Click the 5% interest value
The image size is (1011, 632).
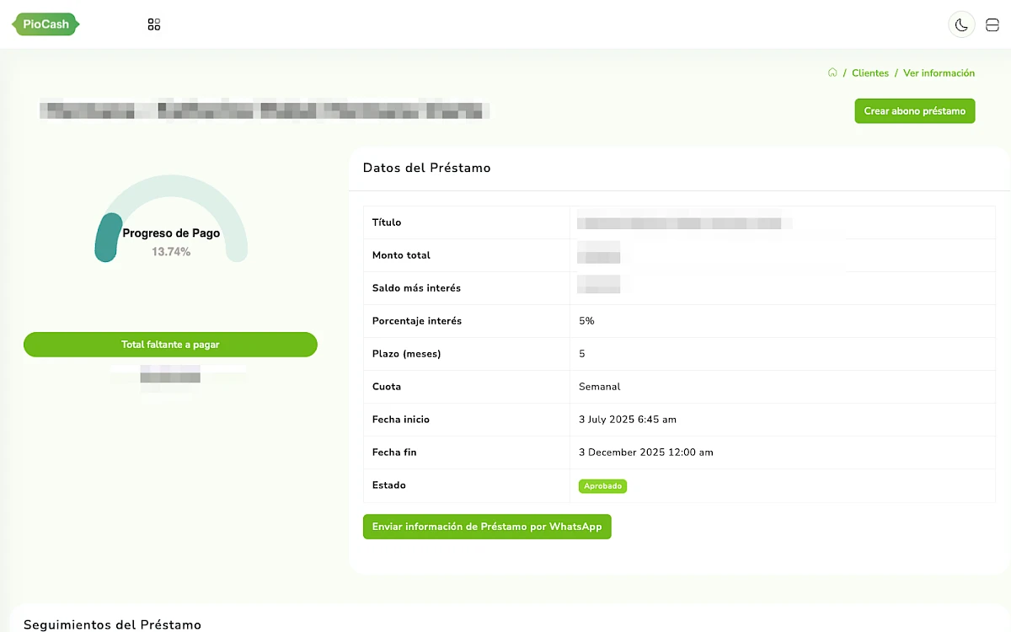(586, 321)
